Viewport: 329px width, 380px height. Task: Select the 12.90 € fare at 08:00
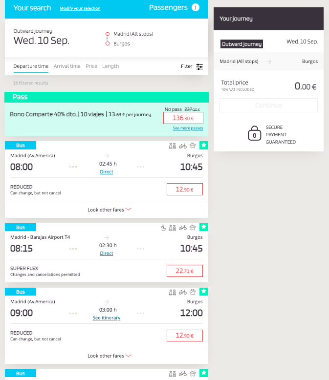pos(184,190)
